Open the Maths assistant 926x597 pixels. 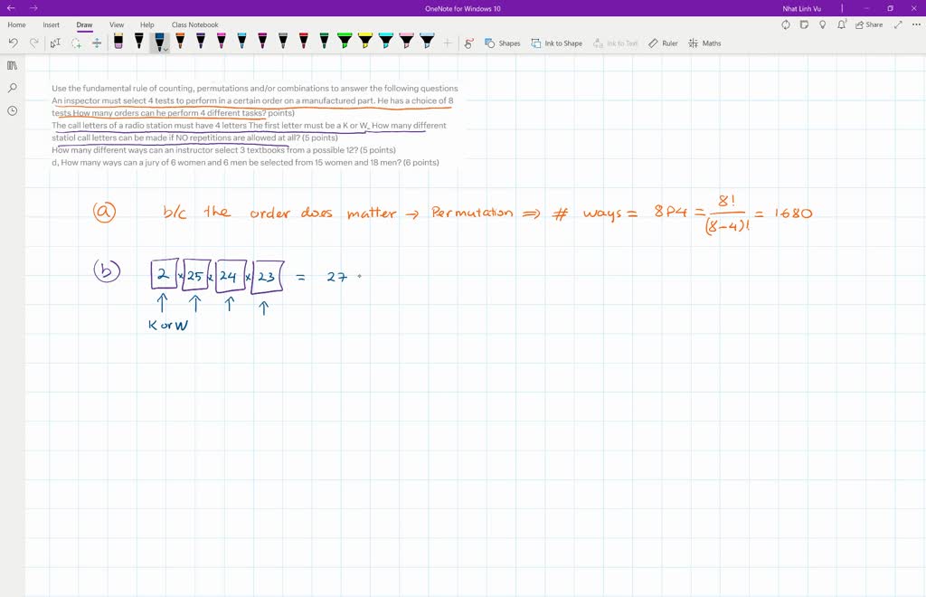(704, 43)
